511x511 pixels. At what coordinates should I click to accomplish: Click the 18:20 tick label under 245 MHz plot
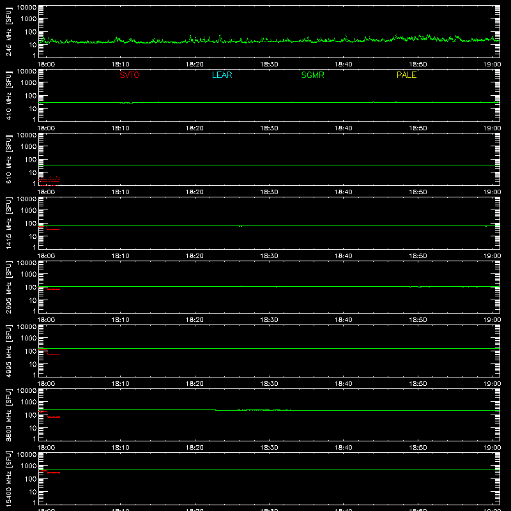coord(195,65)
